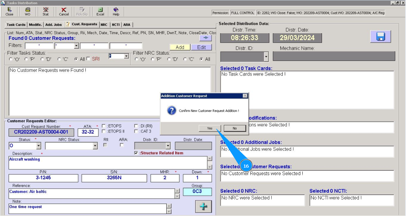Viewport: 406px width, 216px height.
Task: Switch to the Modific. tab
Action: tap(35, 24)
